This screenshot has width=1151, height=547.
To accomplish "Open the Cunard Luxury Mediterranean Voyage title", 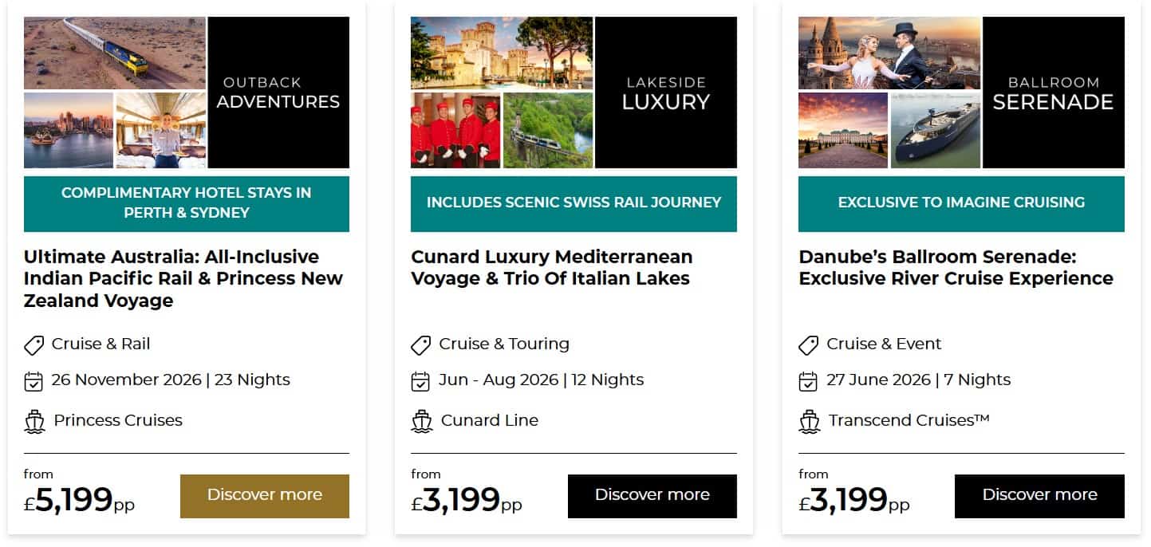I will (551, 268).
